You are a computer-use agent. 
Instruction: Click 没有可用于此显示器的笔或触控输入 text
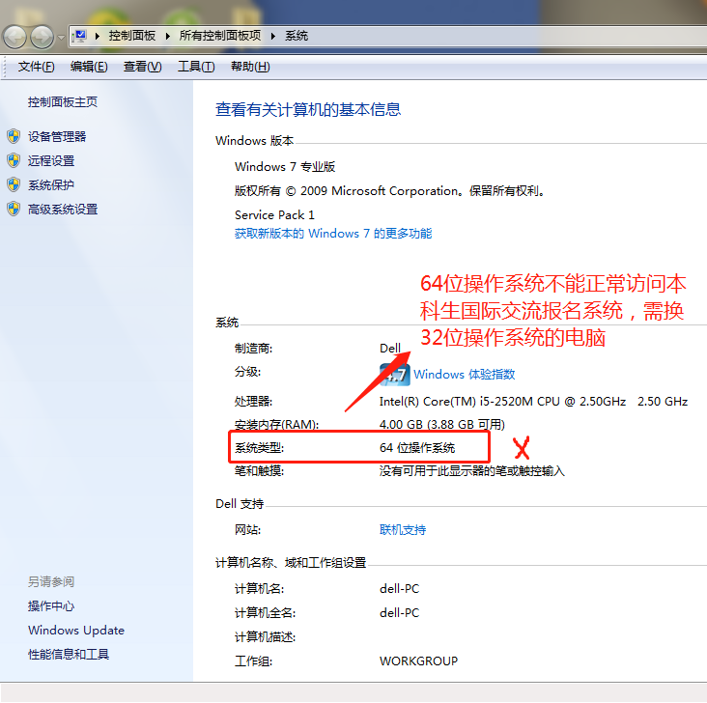coord(472,471)
